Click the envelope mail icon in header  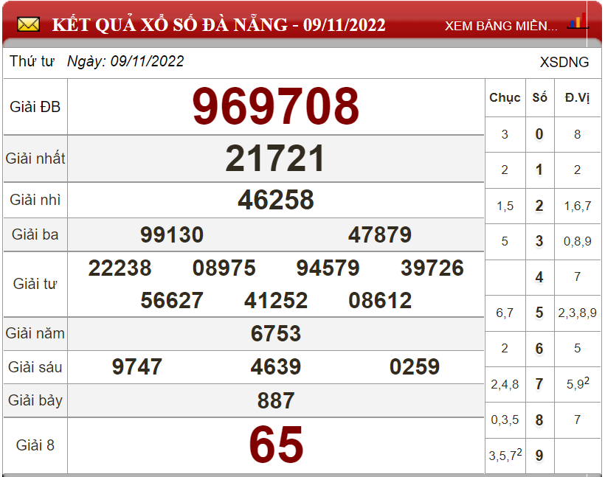(28, 25)
